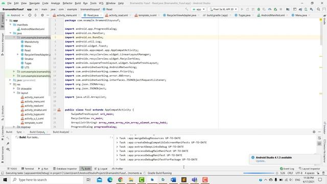The image size is (327, 184).
Task: Open Google Chrome from the taskbar
Action: [x=121, y=179]
